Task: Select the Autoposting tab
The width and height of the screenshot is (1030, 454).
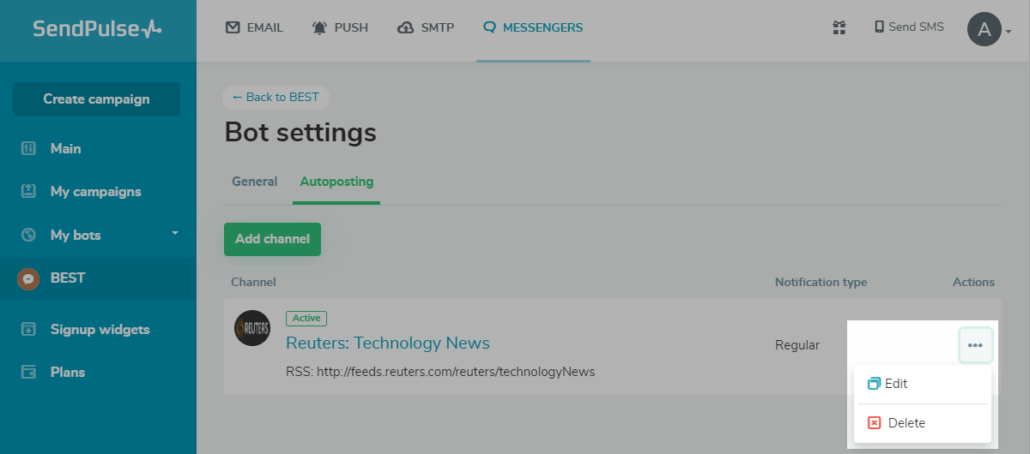Action: click(x=336, y=182)
